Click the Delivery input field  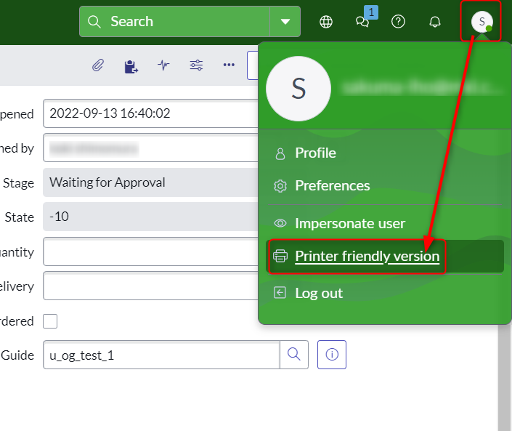pyautogui.click(x=150, y=286)
